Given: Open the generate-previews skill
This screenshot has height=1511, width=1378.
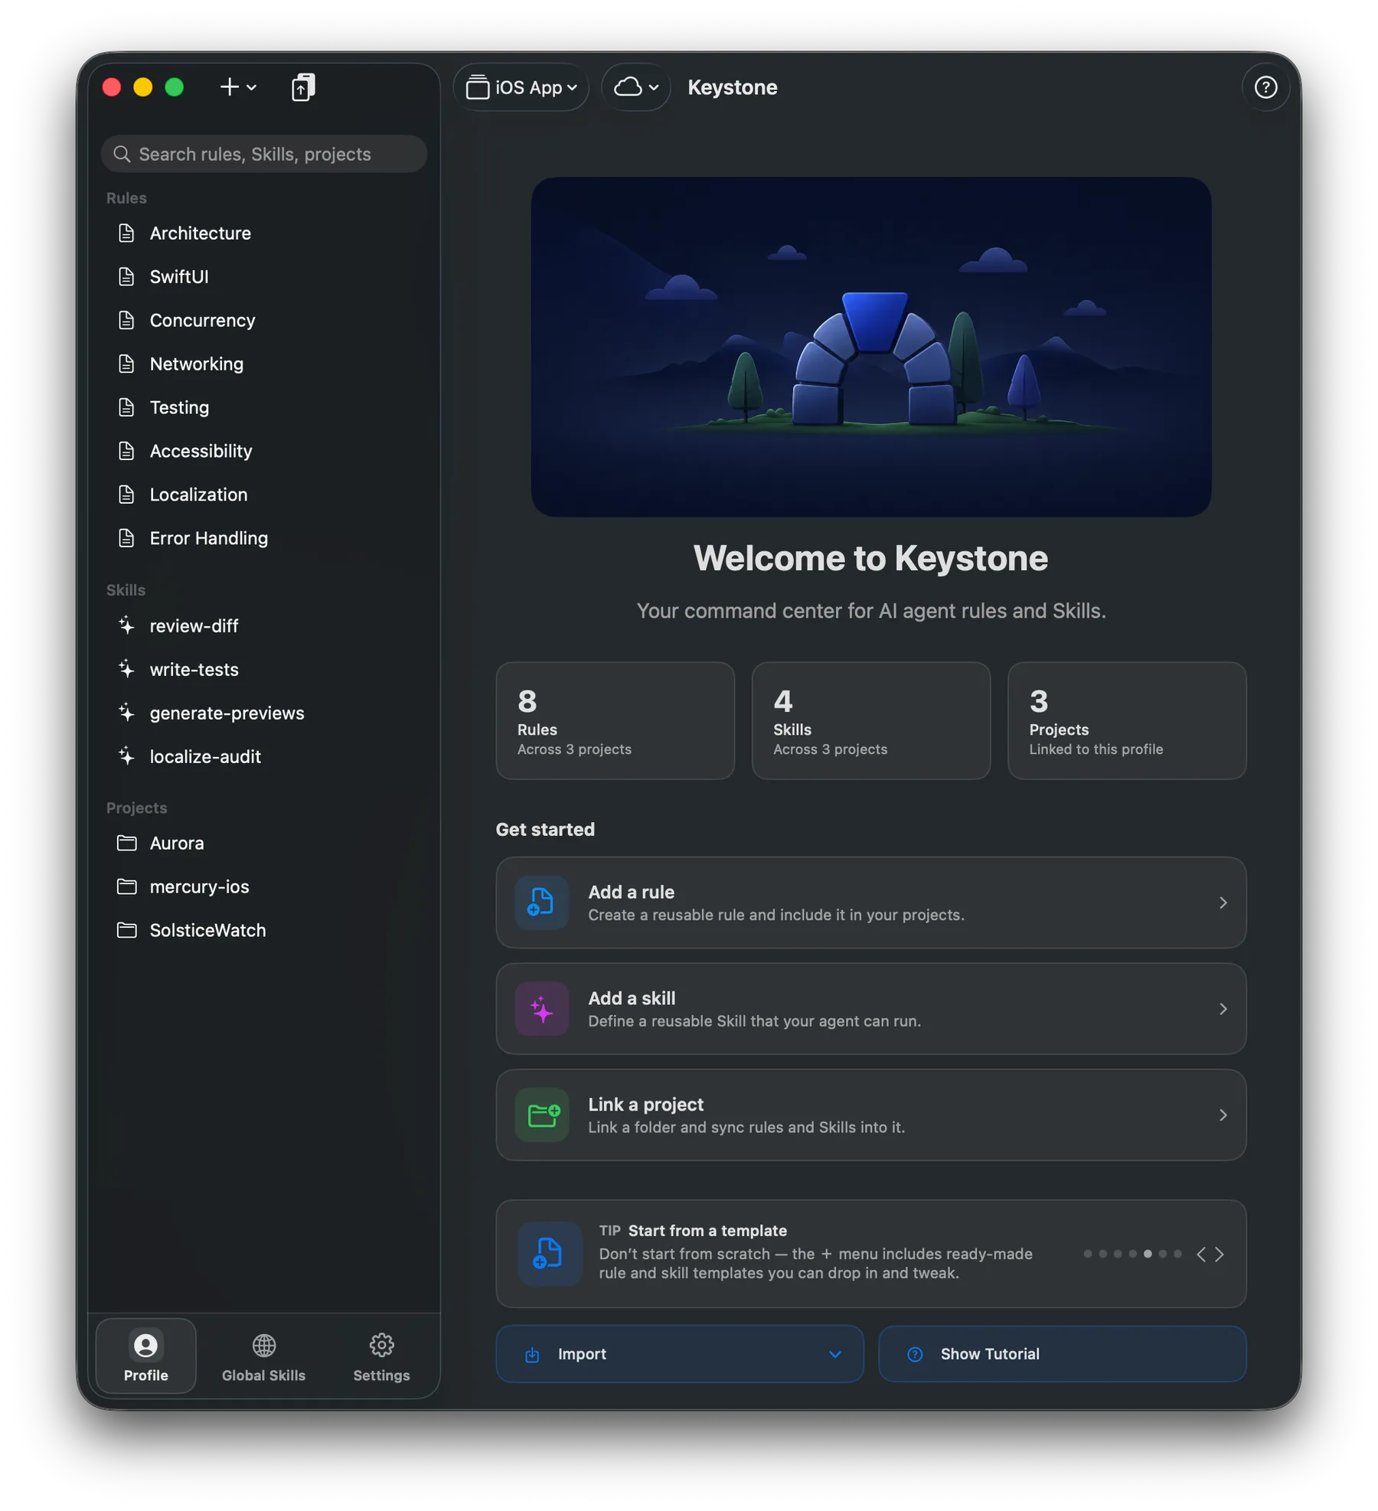Looking at the screenshot, I should click(x=264, y=713).
